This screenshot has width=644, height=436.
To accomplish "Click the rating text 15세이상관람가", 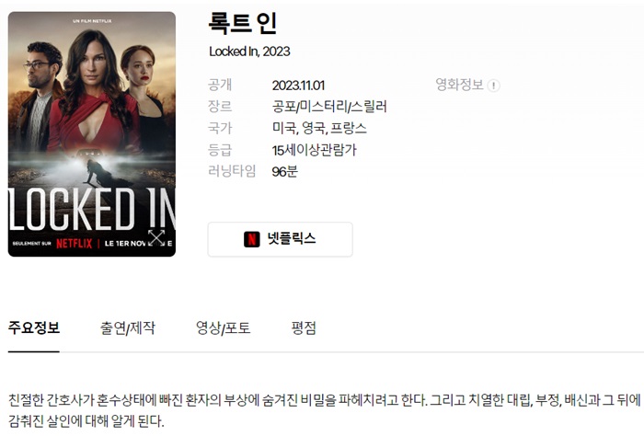I will [x=315, y=150].
